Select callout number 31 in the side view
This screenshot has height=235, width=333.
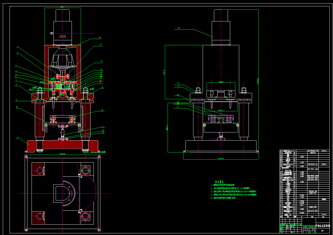click(x=179, y=86)
